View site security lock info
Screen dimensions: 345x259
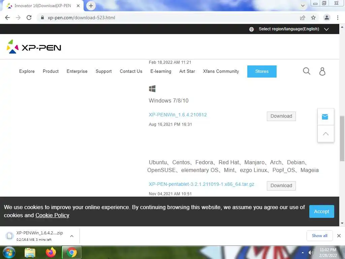click(42, 18)
